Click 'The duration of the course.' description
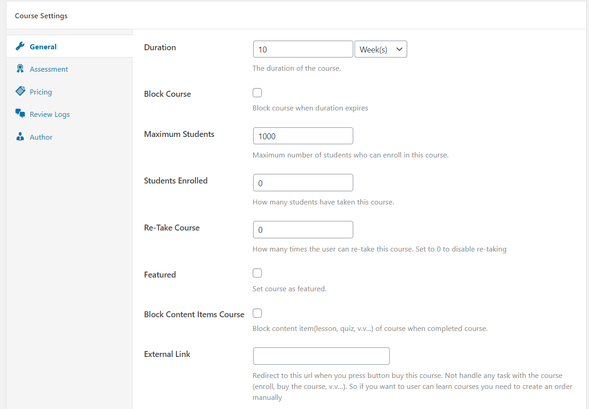Viewport: 589px width, 409px height. tap(297, 68)
